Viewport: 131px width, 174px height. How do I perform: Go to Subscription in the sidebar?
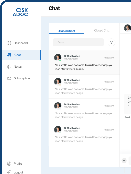point(22,78)
